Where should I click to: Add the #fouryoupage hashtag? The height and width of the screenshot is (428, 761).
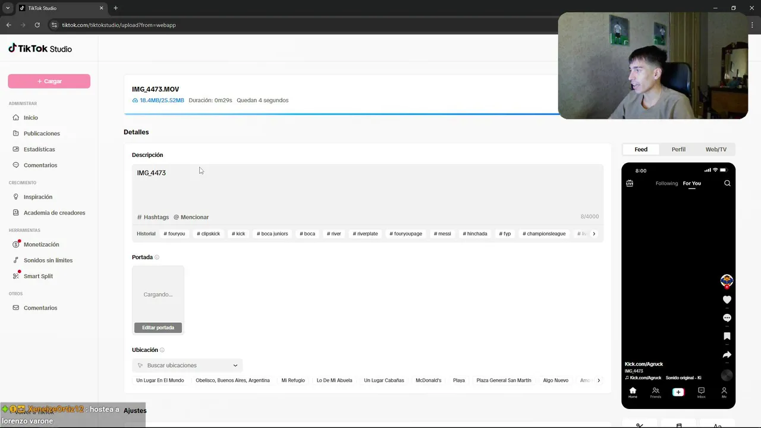coord(405,234)
